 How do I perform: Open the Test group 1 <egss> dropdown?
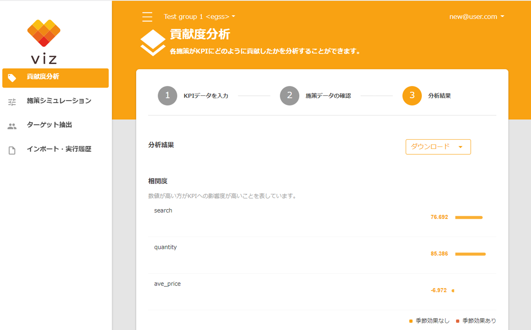click(x=200, y=17)
